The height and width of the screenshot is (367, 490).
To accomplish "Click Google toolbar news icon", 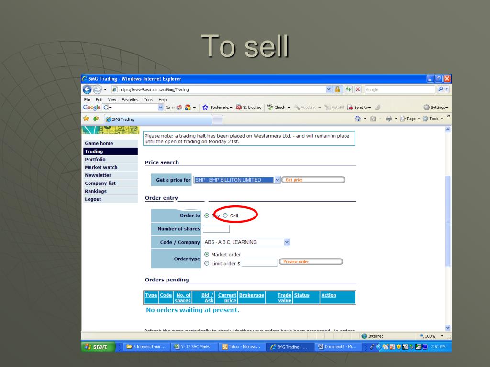I will (x=179, y=108).
